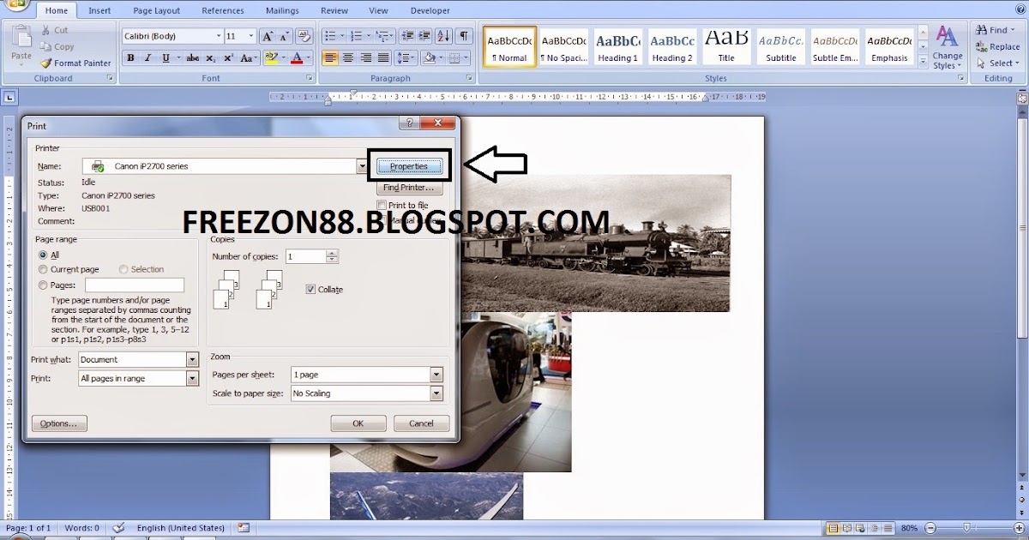Open the Change Styles icon
The image size is (1029, 540).
pyautogui.click(x=948, y=47)
